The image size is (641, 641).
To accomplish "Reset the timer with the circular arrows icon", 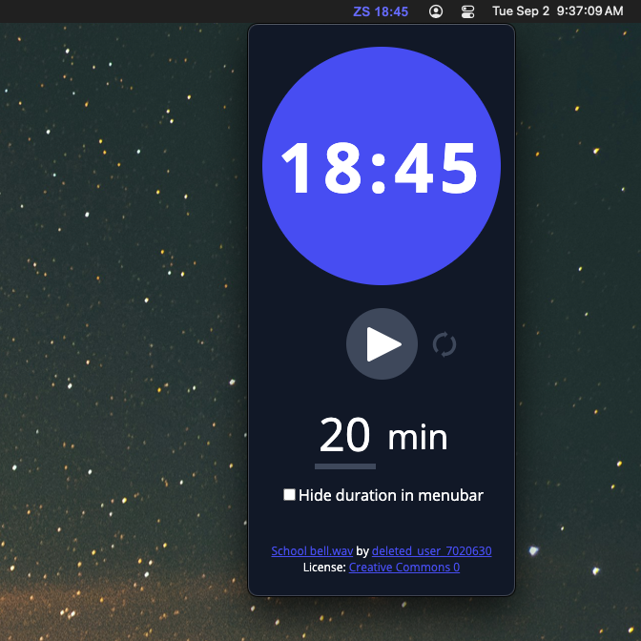I will [445, 344].
